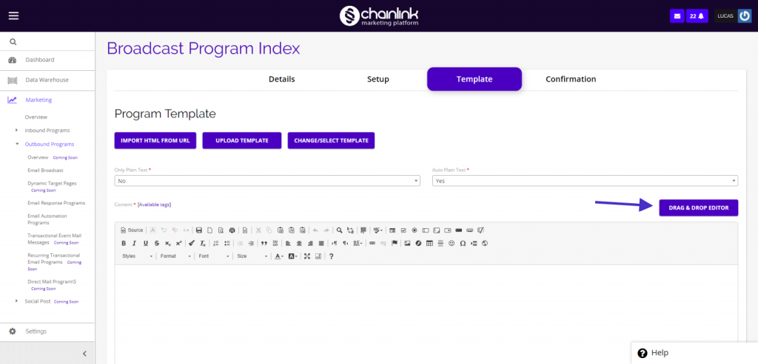Click the Undo arrow icon
Image resolution: width=758 pixels, height=364 pixels.
[315, 230]
